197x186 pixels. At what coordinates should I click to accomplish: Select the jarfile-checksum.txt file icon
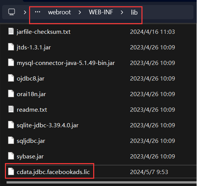tap(11, 31)
